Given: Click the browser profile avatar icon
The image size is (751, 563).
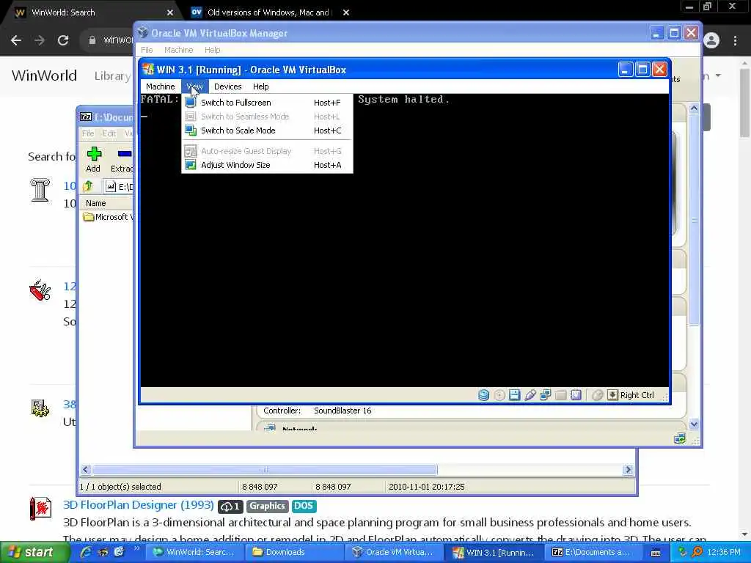Looking at the screenshot, I should (x=711, y=40).
